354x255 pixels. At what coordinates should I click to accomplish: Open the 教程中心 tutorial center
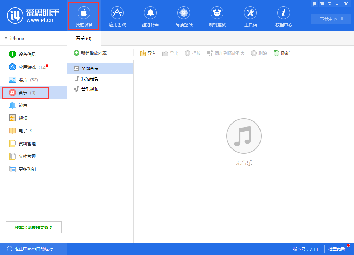tap(284, 16)
